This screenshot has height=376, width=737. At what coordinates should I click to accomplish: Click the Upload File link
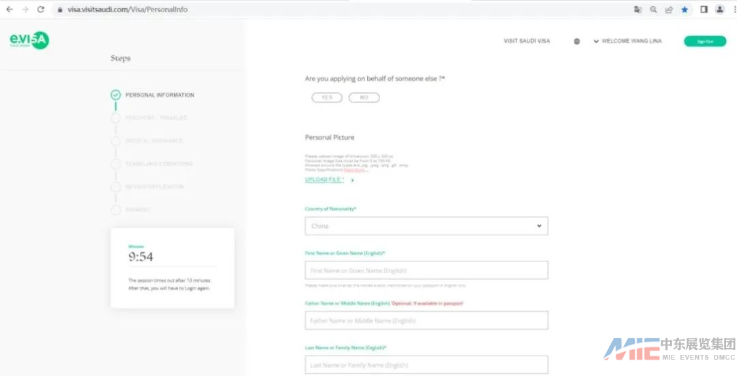[325, 179]
